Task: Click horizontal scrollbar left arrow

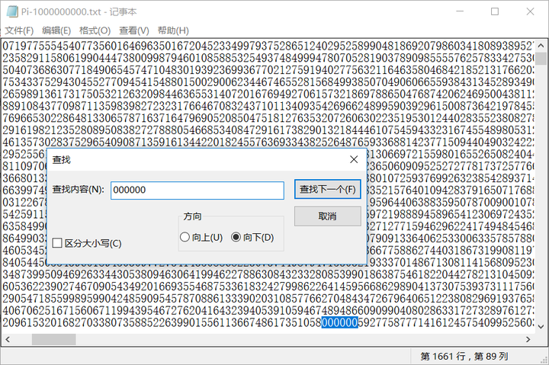Action: pos(6,340)
